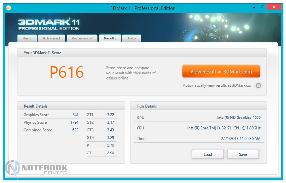Select the CT result 2.90
The width and height of the screenshot is (286, 183).
pyautogui.click(x=111, y=153)
